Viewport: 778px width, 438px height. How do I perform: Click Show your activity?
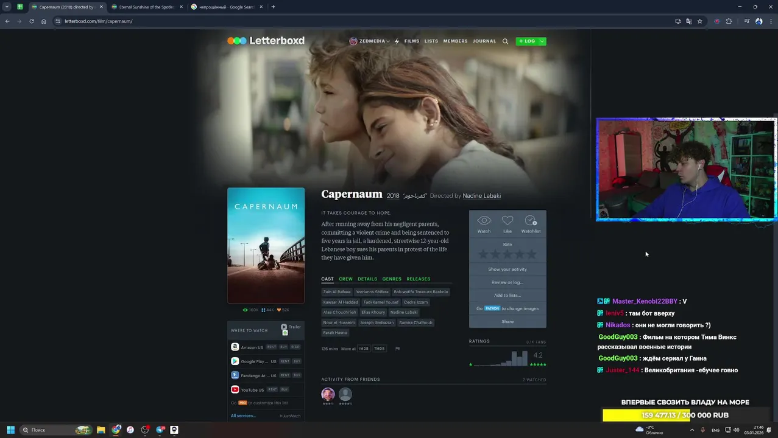tap(507, 269)
